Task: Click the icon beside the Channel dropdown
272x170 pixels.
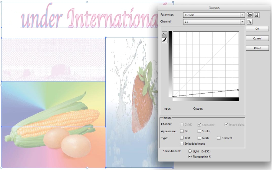Action: pos(249,22)
